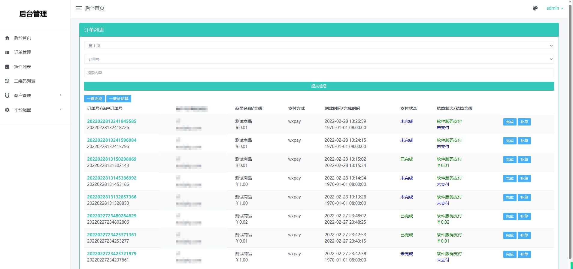Click 补单 for order 2022022813132857366
The image size is (573, 269).
(524, 198)
